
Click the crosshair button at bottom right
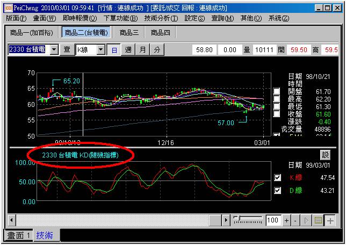click(x=330, y=220)
